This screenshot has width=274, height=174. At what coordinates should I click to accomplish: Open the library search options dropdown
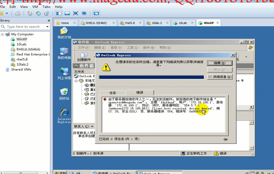tap(47, 26)
